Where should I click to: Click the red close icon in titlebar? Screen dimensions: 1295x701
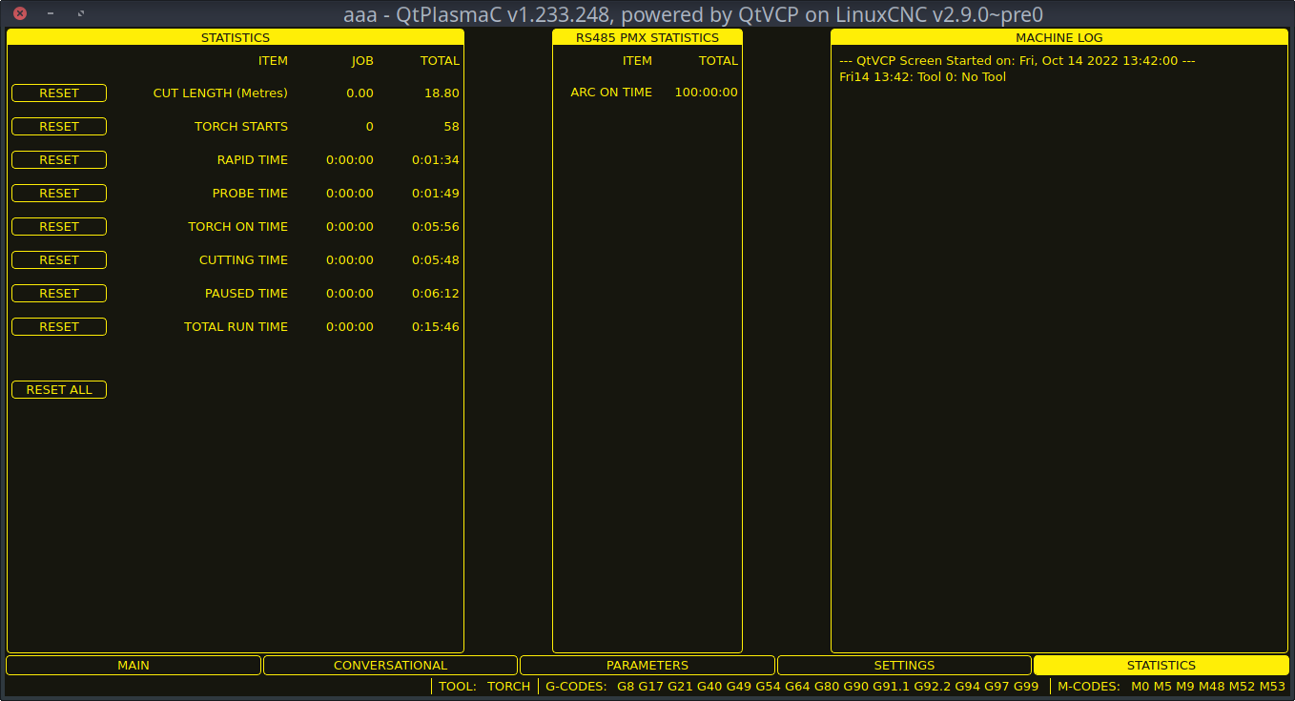click(18, 14)
